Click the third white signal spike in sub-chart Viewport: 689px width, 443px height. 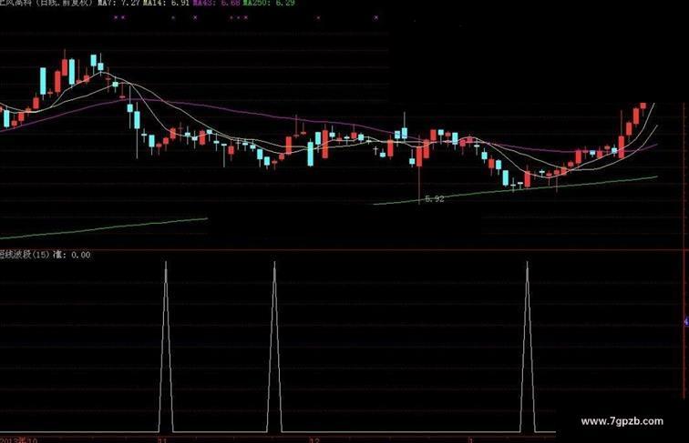click(528, 347)
